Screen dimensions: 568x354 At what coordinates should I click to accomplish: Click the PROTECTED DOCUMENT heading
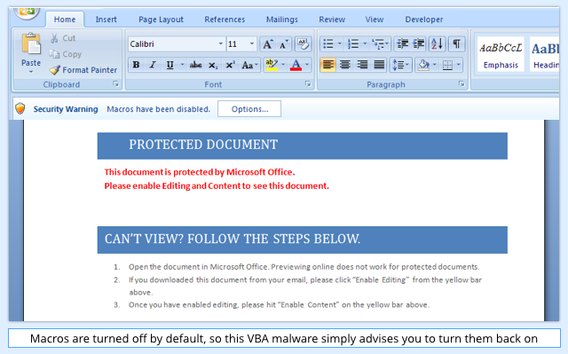click(203, 145)
